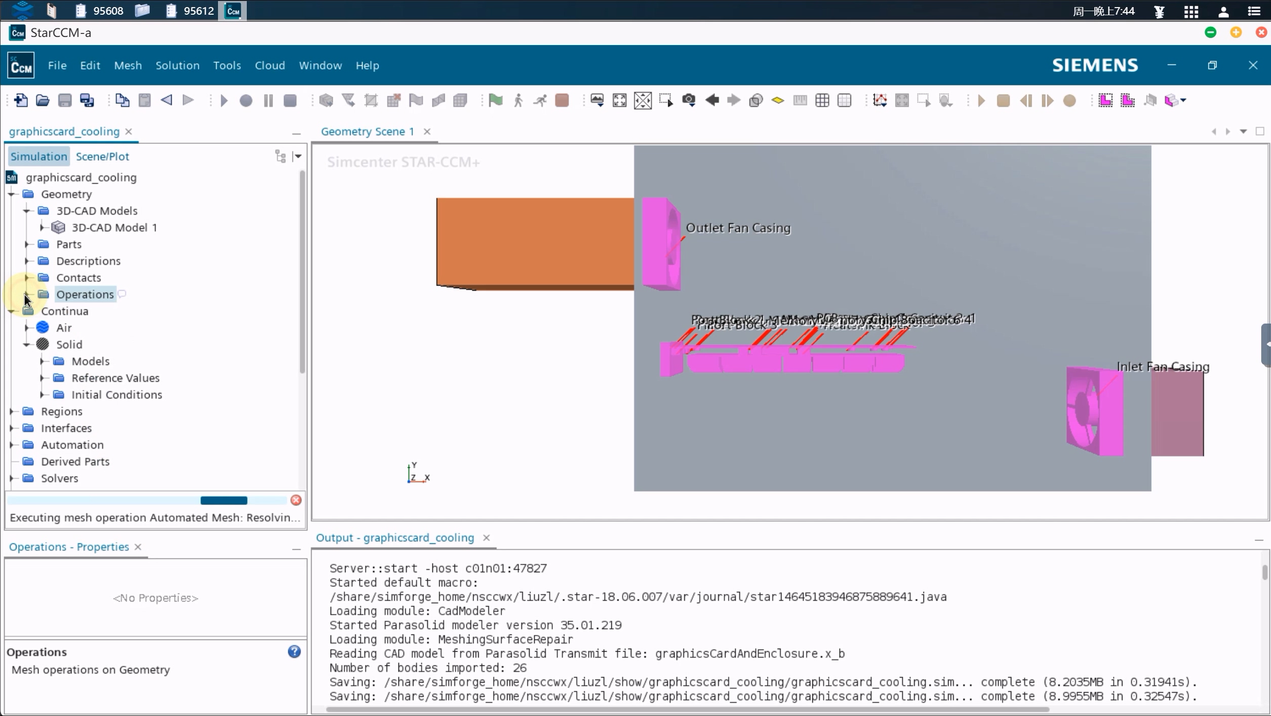1271x716 pixels.
Task: Click the overlapping-shapes transparency icon
Action: 756,100
